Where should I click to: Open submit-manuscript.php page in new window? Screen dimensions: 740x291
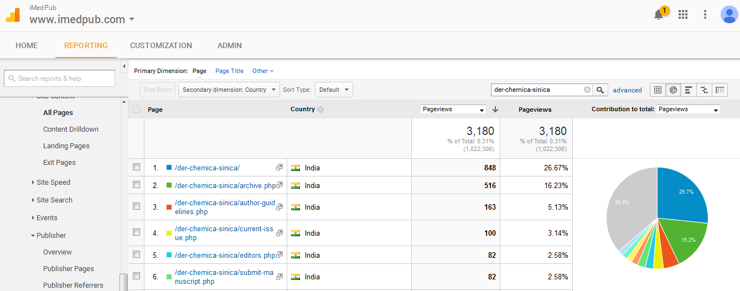[x=280, y=276]
